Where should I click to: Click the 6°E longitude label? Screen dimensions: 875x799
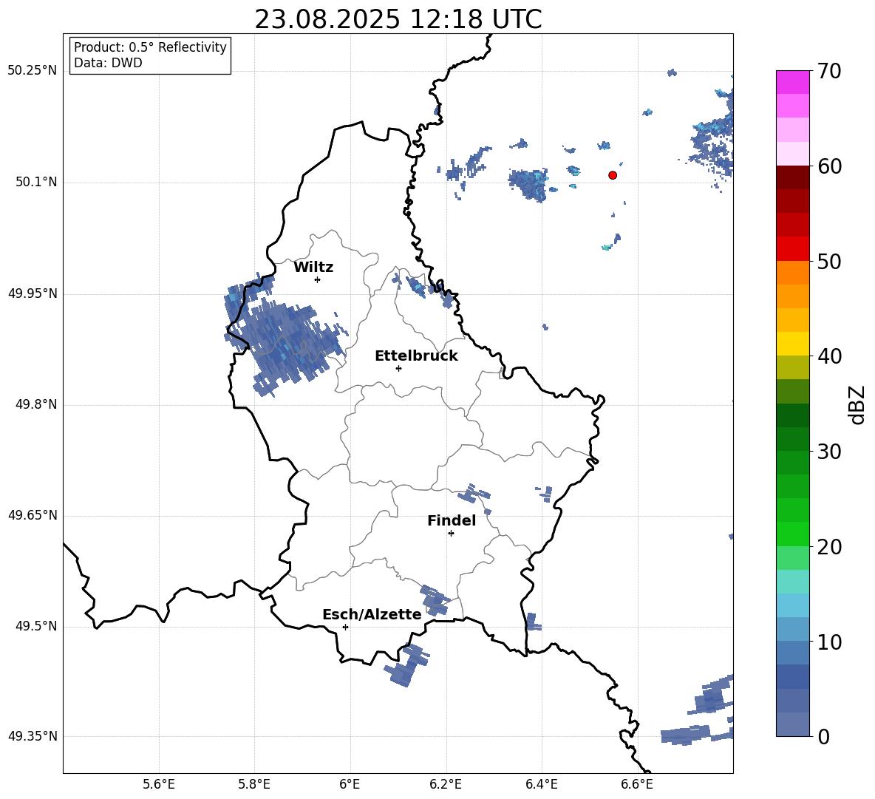coord(350,784)
